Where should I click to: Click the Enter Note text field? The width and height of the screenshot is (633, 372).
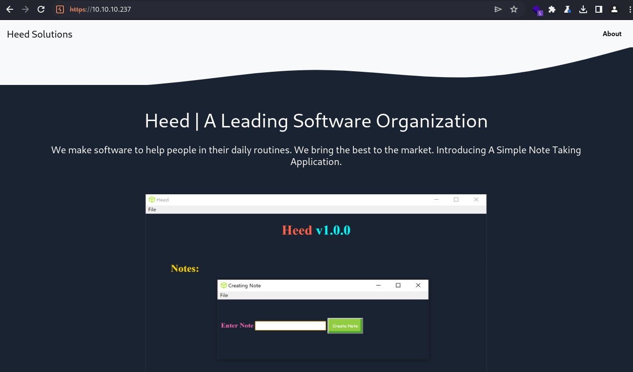(290, 326)
